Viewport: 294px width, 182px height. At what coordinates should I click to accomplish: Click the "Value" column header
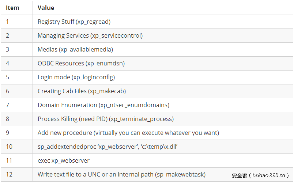(46, 8)
